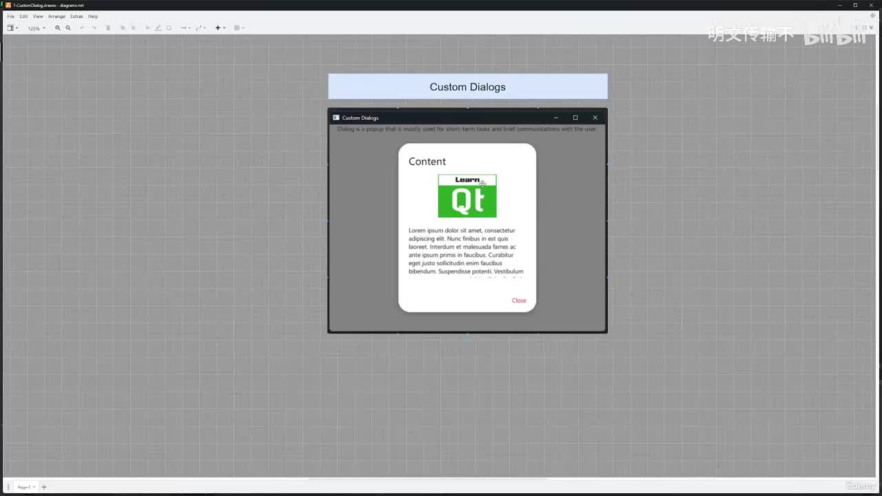Image resolution: width=882 pixels, height=496 pixels.
Task: Open the 125% zoom level dropdown
Action: tap(37, 28)
